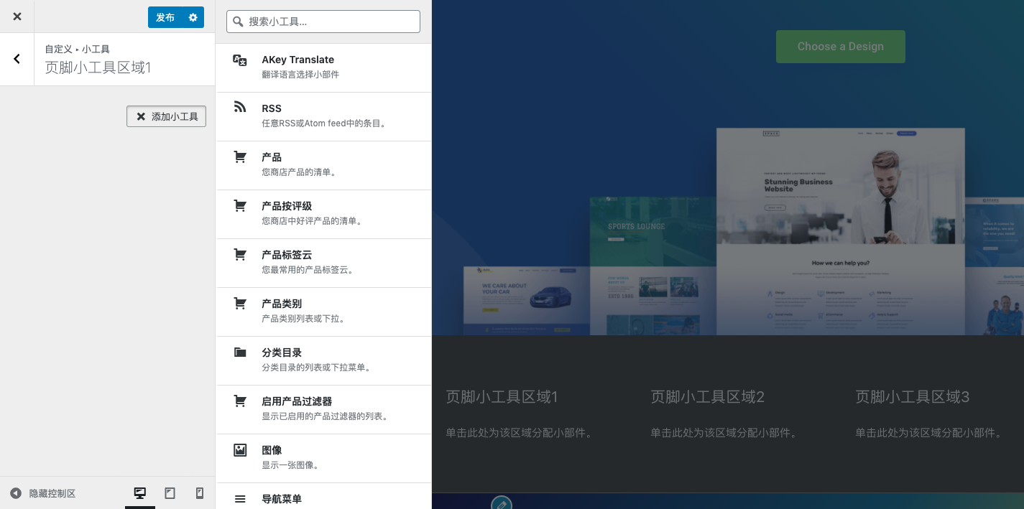Click the 图像 widget picture icon
The image size is (1024, 509).
[x=240, y=450]
